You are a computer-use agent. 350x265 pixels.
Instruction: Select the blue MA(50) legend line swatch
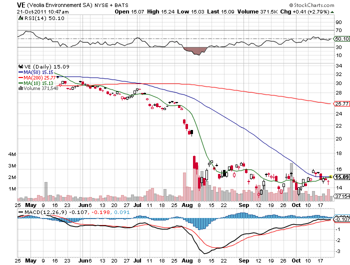[x=21, y=72]
